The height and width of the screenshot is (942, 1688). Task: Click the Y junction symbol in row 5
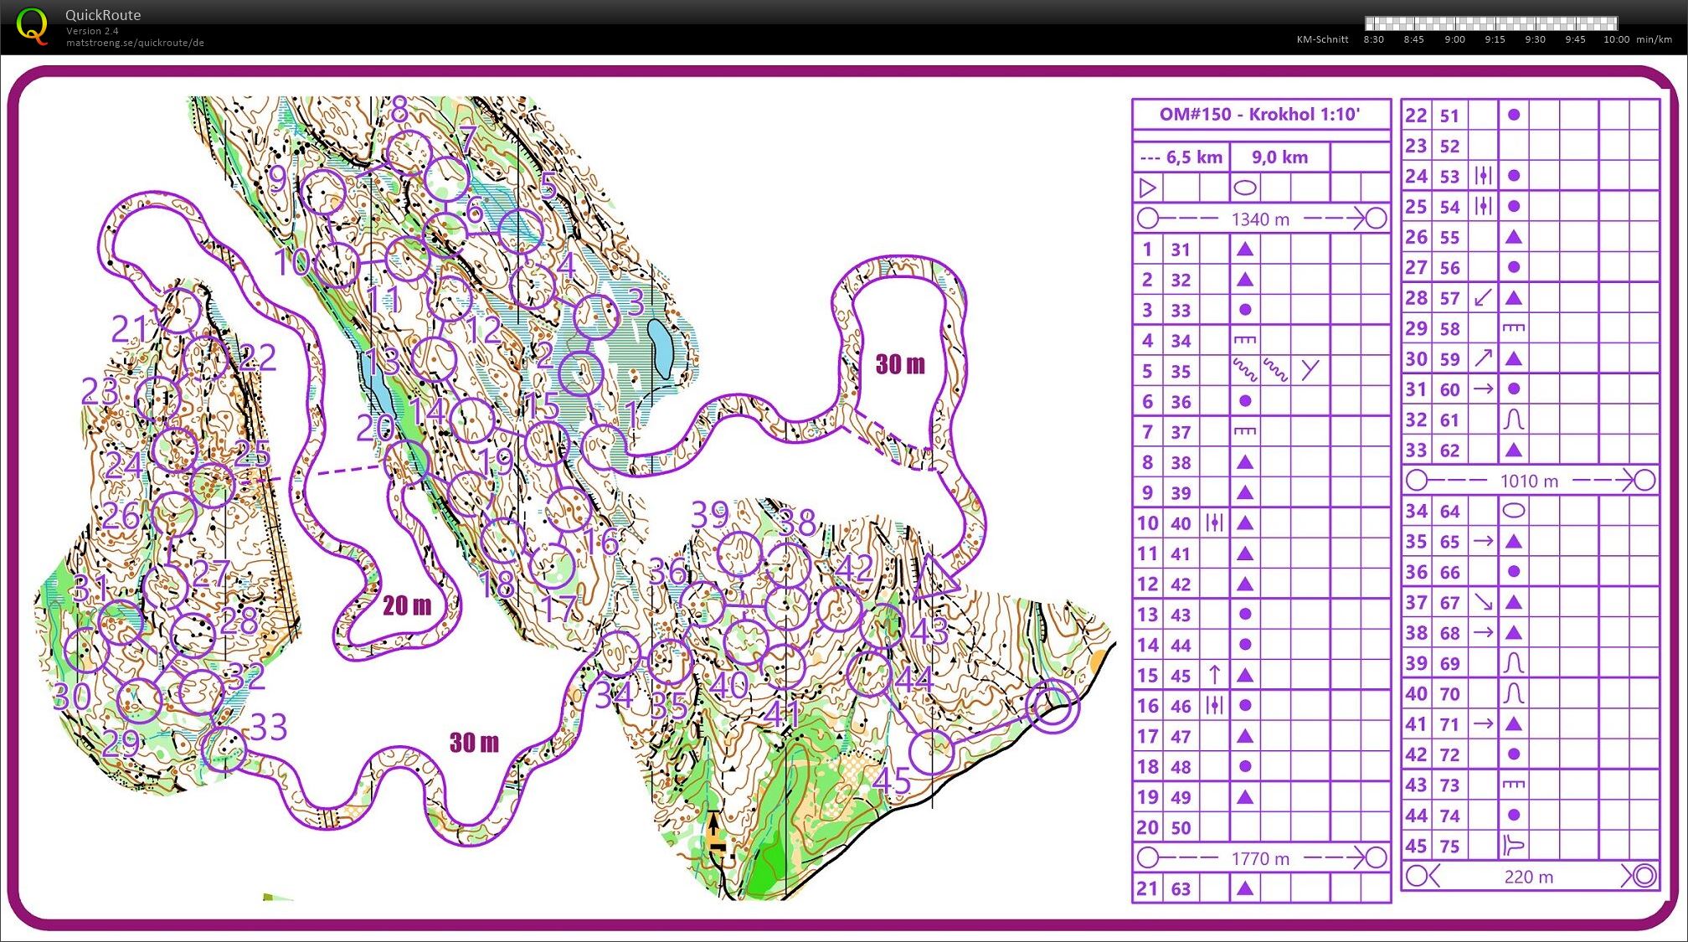1310,369
